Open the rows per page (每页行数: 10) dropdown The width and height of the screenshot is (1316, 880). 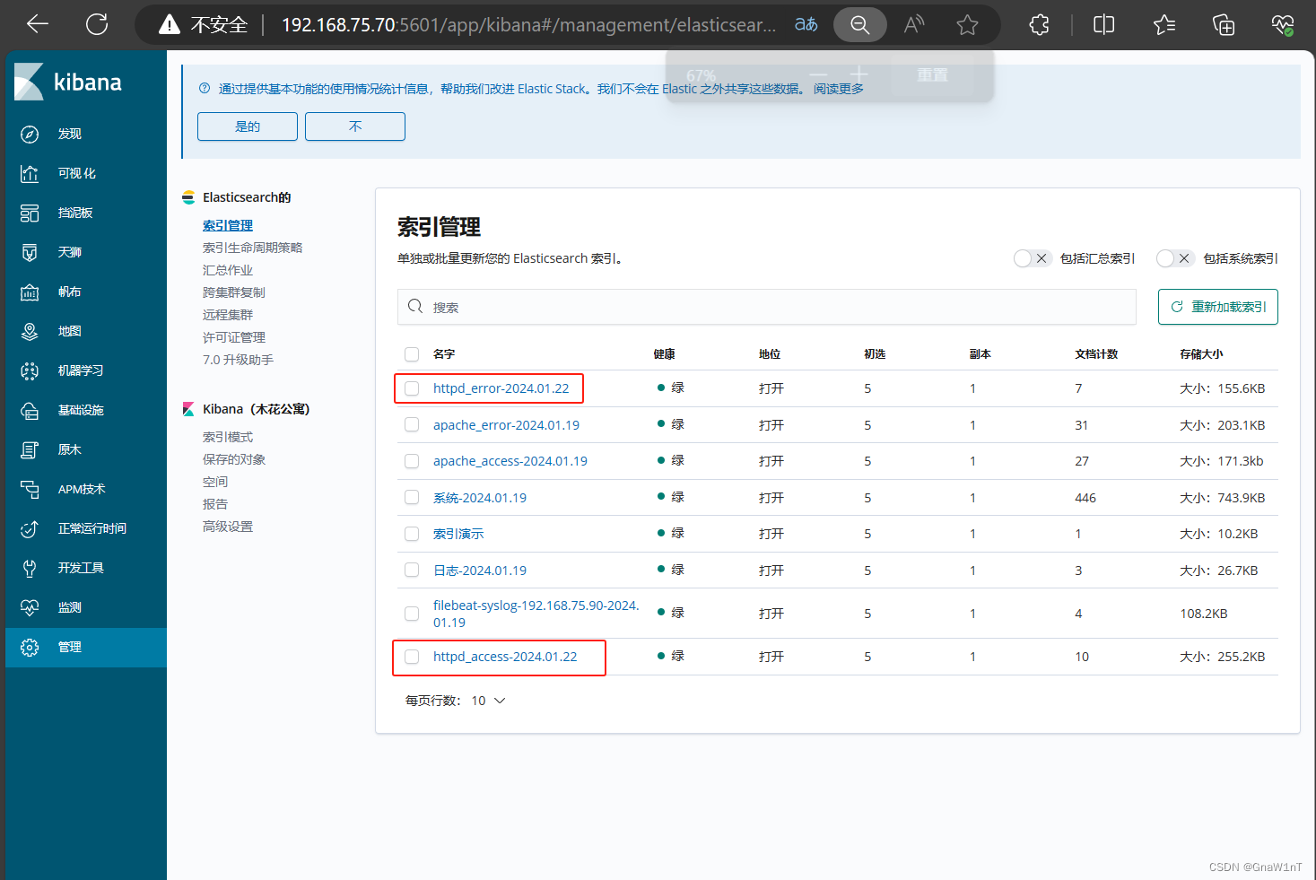coord(456,701)
